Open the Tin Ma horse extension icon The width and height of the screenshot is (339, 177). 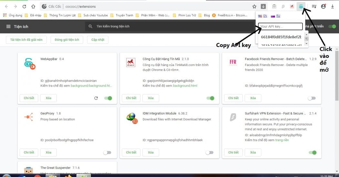(x=292, y=6)
